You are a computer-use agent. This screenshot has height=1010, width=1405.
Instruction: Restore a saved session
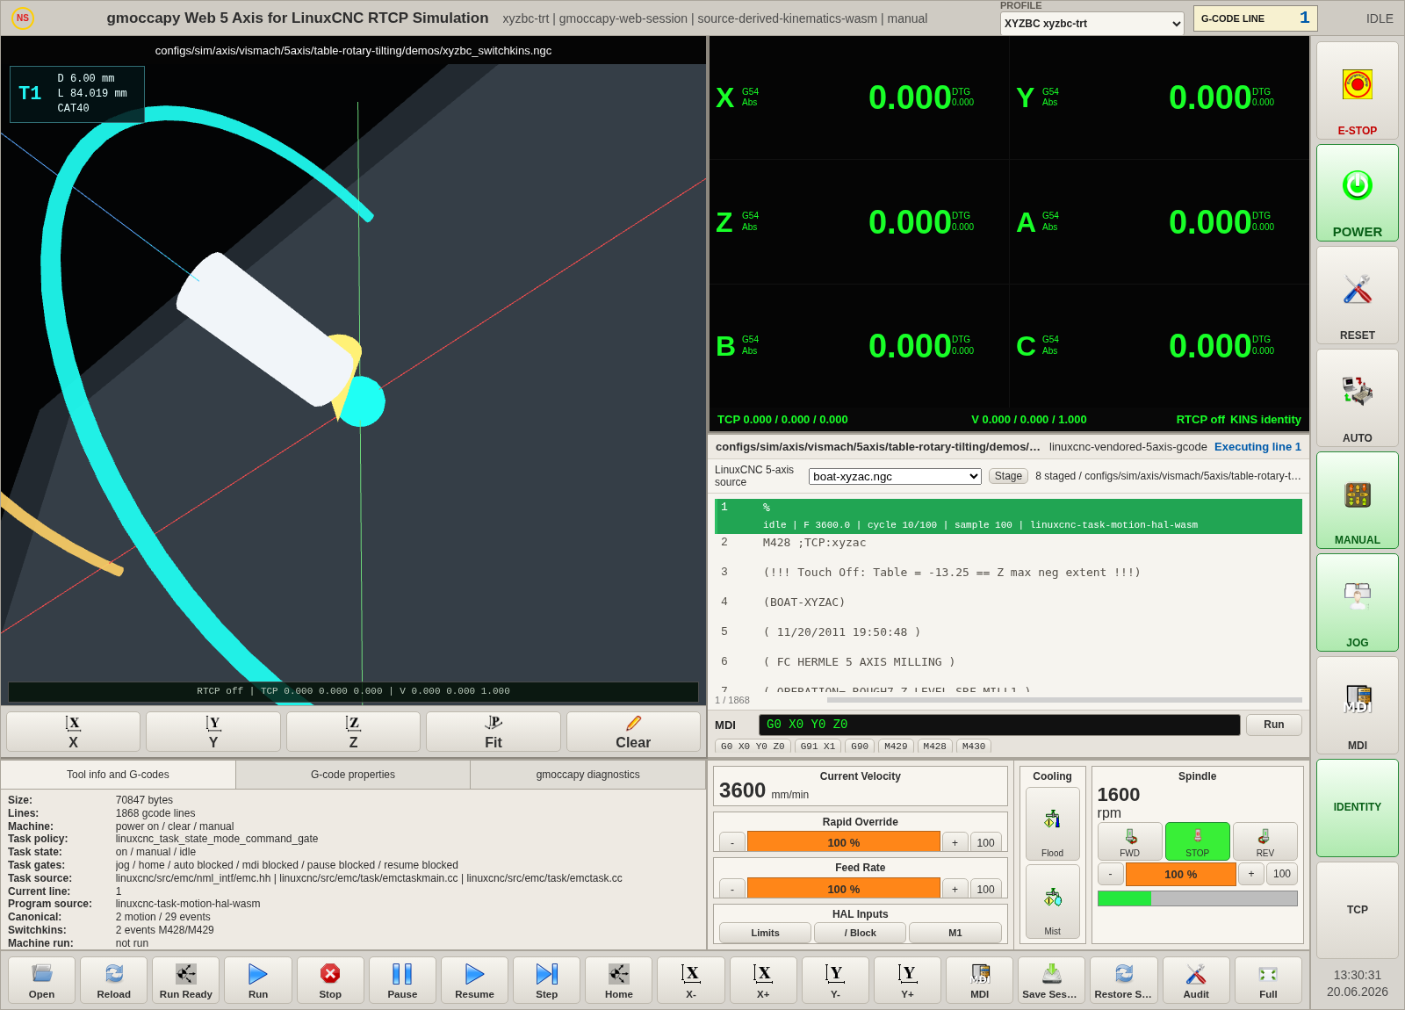click(x=1124, y=980)
